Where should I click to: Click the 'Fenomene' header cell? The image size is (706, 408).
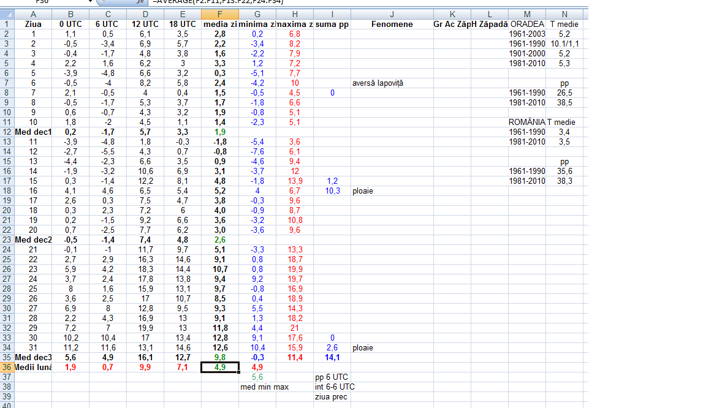pyautogui.click(x=392, y=25)
